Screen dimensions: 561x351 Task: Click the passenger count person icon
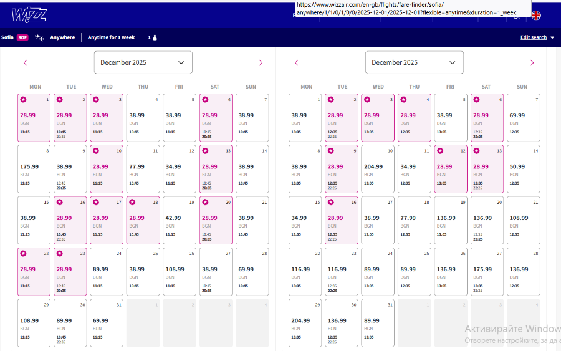point(155,37)
